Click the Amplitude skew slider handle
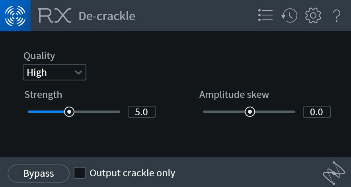Screen dimensions: 351x187 tap(250, 112)
